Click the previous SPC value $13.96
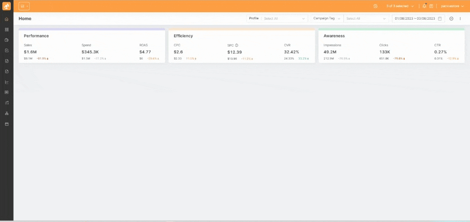The height and width of the screenshot is (222, 470). [x=232, y=59]
